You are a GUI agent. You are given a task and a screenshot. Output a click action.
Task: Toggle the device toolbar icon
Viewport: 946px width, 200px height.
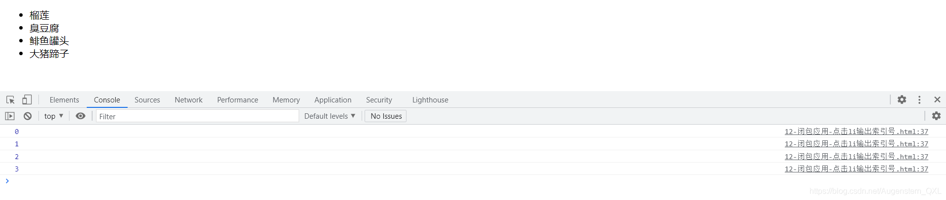click(x=27, y=100)
